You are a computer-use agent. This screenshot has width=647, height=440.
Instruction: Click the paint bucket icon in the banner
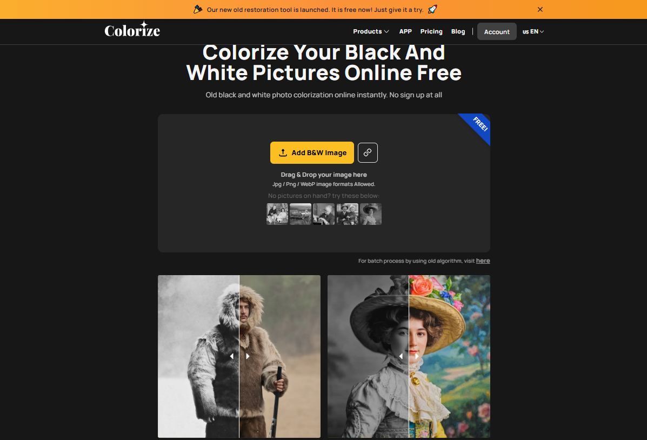tap(198, 9)
